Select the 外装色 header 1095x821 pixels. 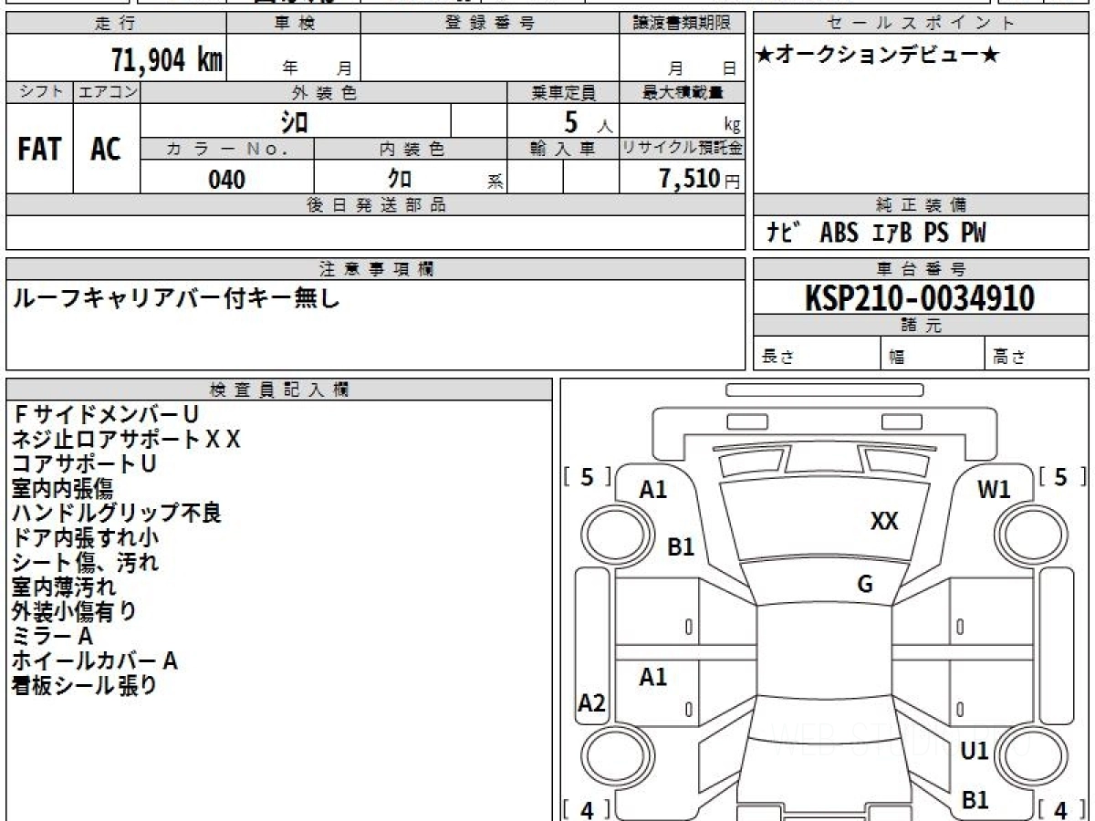(x=324, y=92)
